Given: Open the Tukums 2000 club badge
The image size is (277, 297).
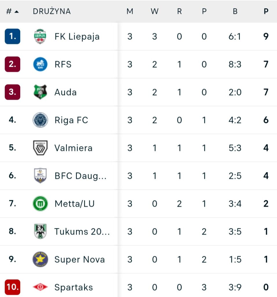Looking at the screenshot, I should tap(40, 231).
